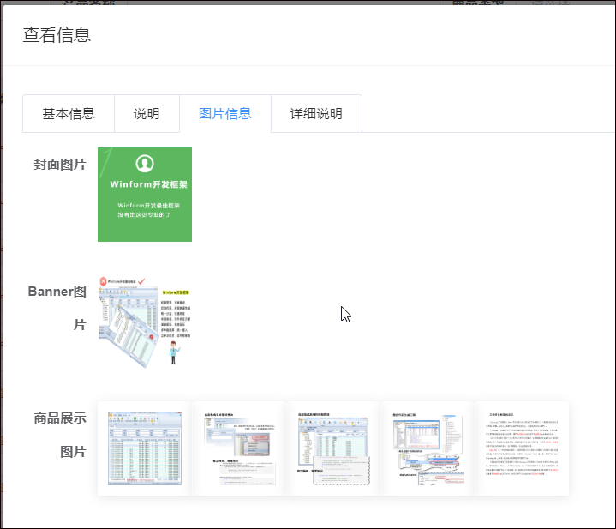This screenshot has width=616, height=529.
Task: Click the 商品展示图片 label
Action: point(60,435)
